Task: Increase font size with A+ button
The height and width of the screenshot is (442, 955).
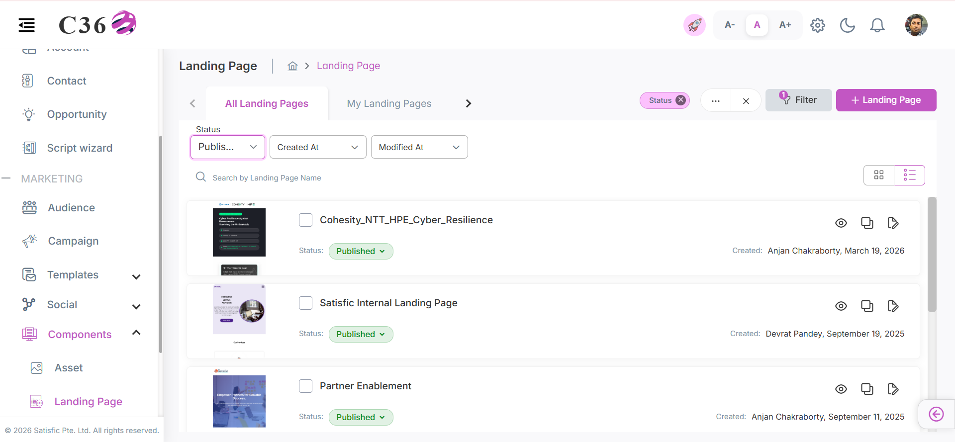Action: pyautogui.click(x=785, y=25)
